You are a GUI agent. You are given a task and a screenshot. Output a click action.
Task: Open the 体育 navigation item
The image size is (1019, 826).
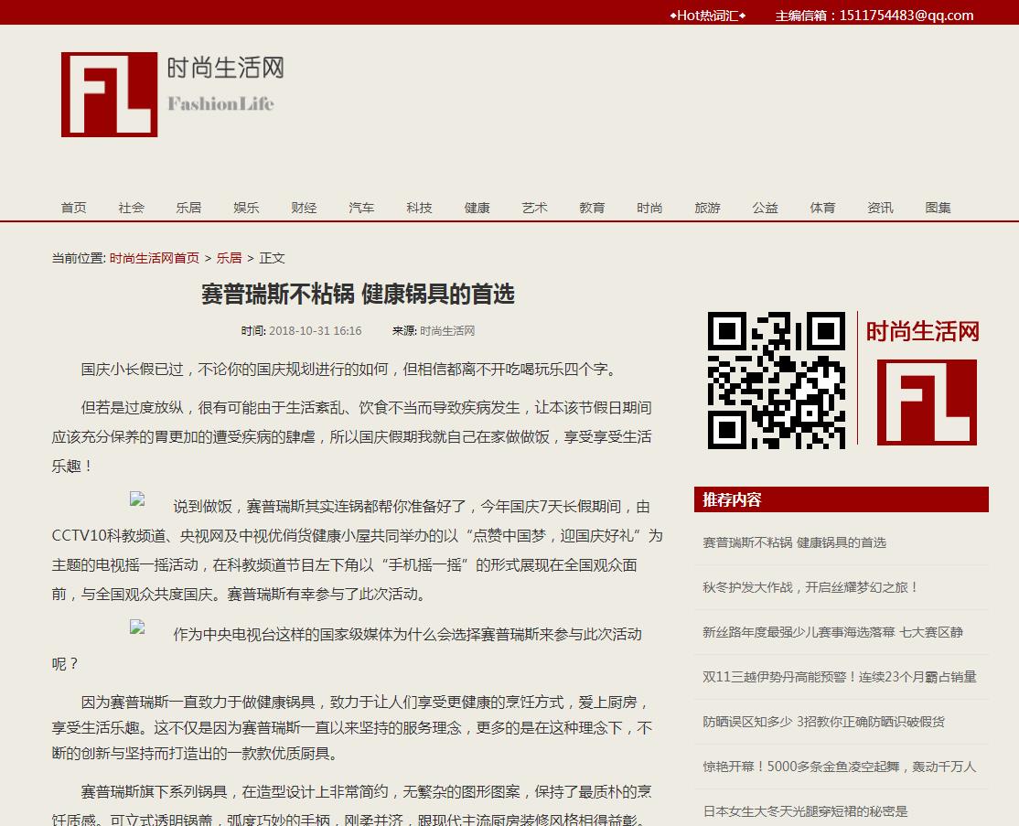(x=822, y=208)
